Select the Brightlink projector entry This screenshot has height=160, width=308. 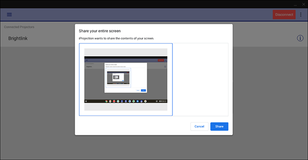click(x=18, y=38)
